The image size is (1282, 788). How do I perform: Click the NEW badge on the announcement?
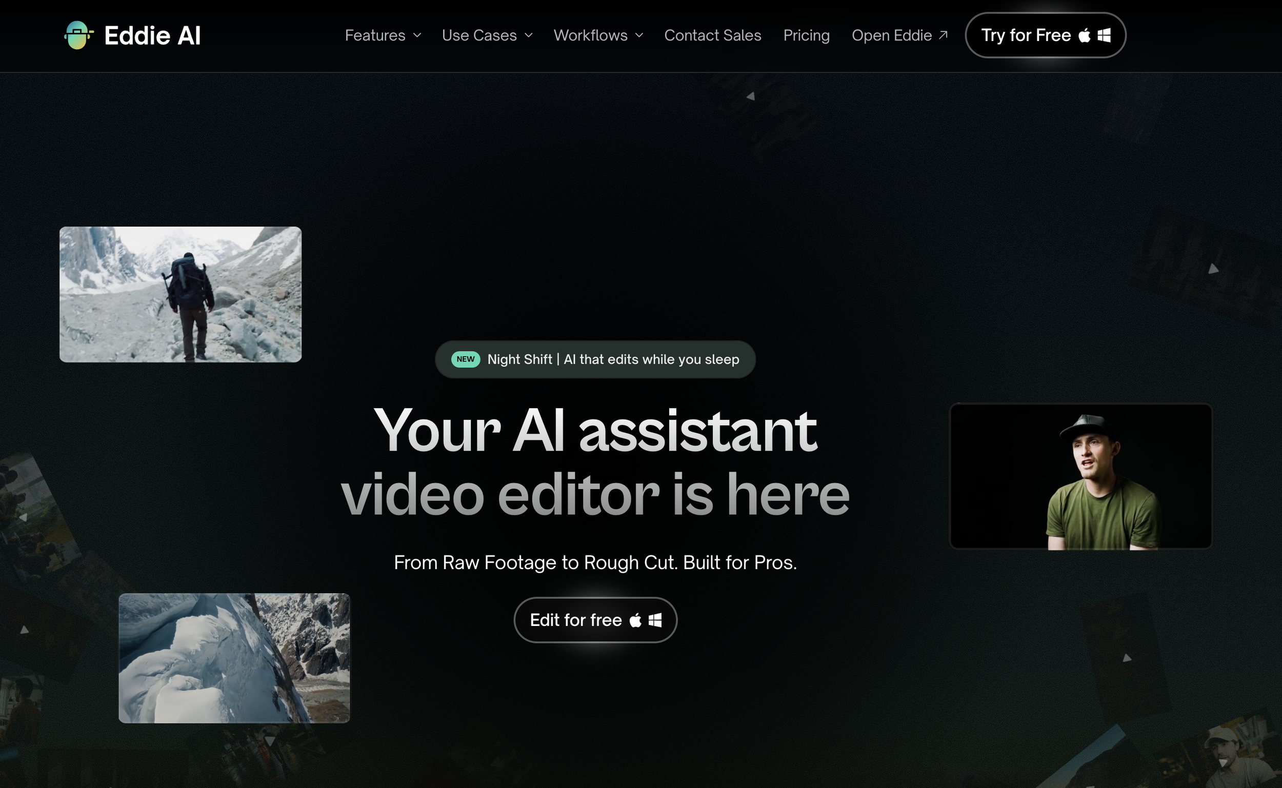click(x=466, y=359)
